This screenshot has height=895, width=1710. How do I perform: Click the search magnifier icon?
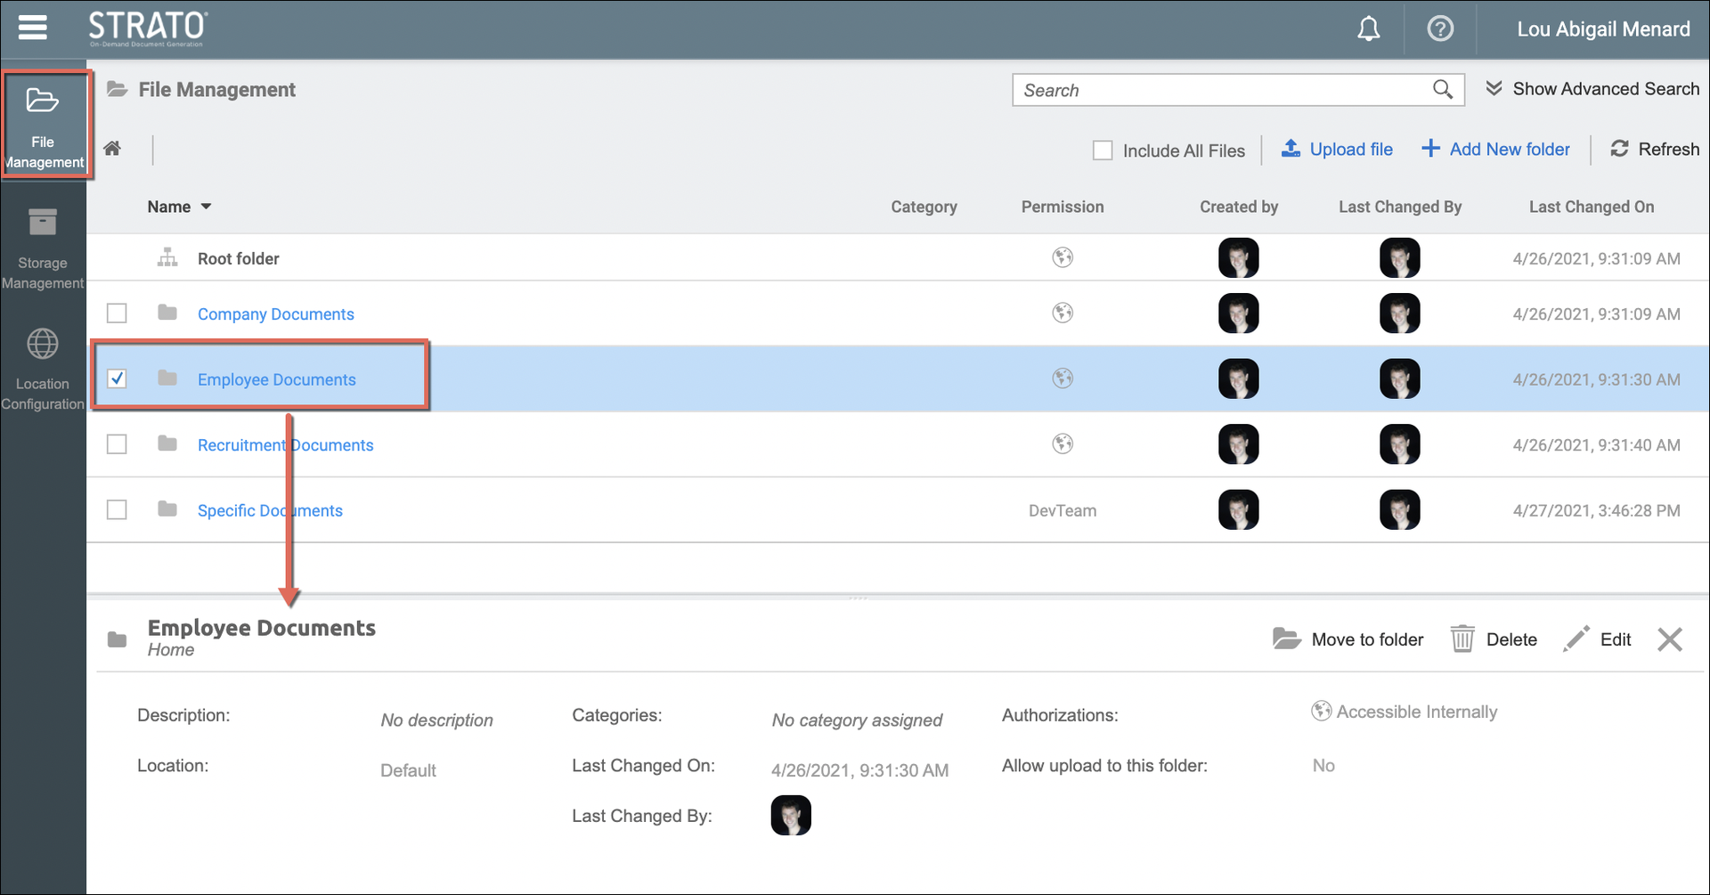point(1442,89)
